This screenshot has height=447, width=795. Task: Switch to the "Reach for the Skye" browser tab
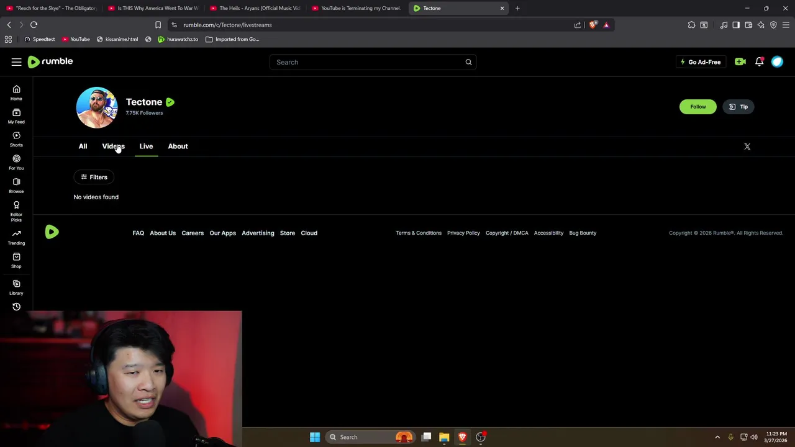point(52,8)
